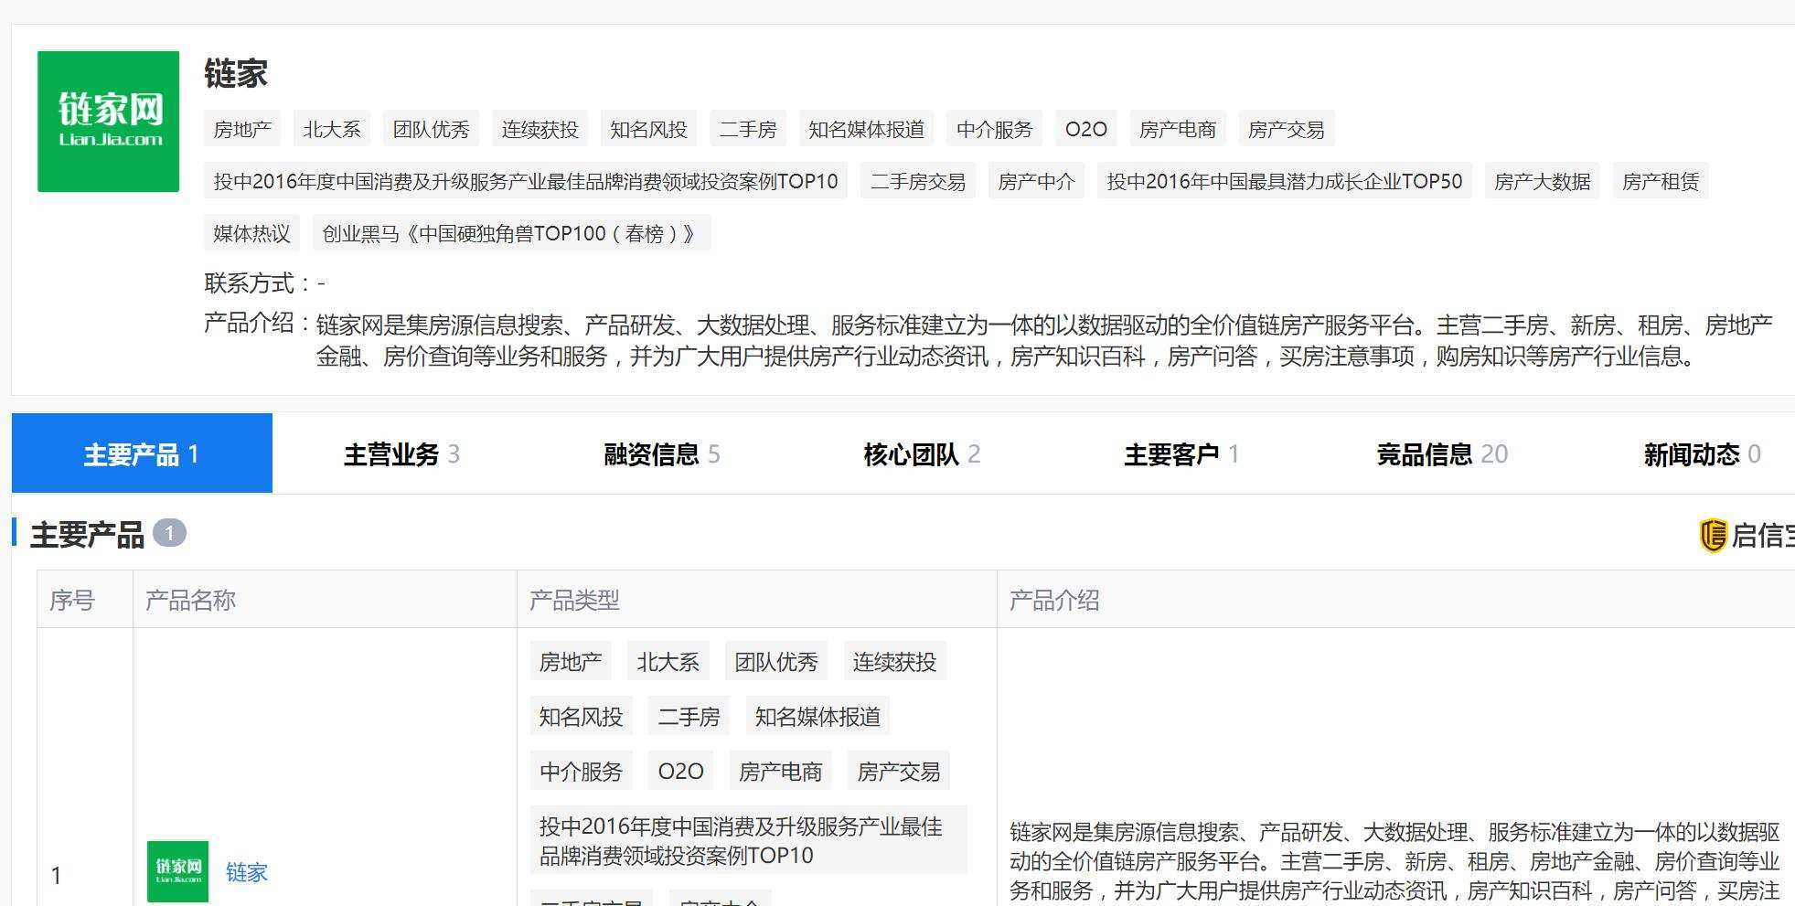
Task: Switch to 核心团队 tab
Action: 922,454
